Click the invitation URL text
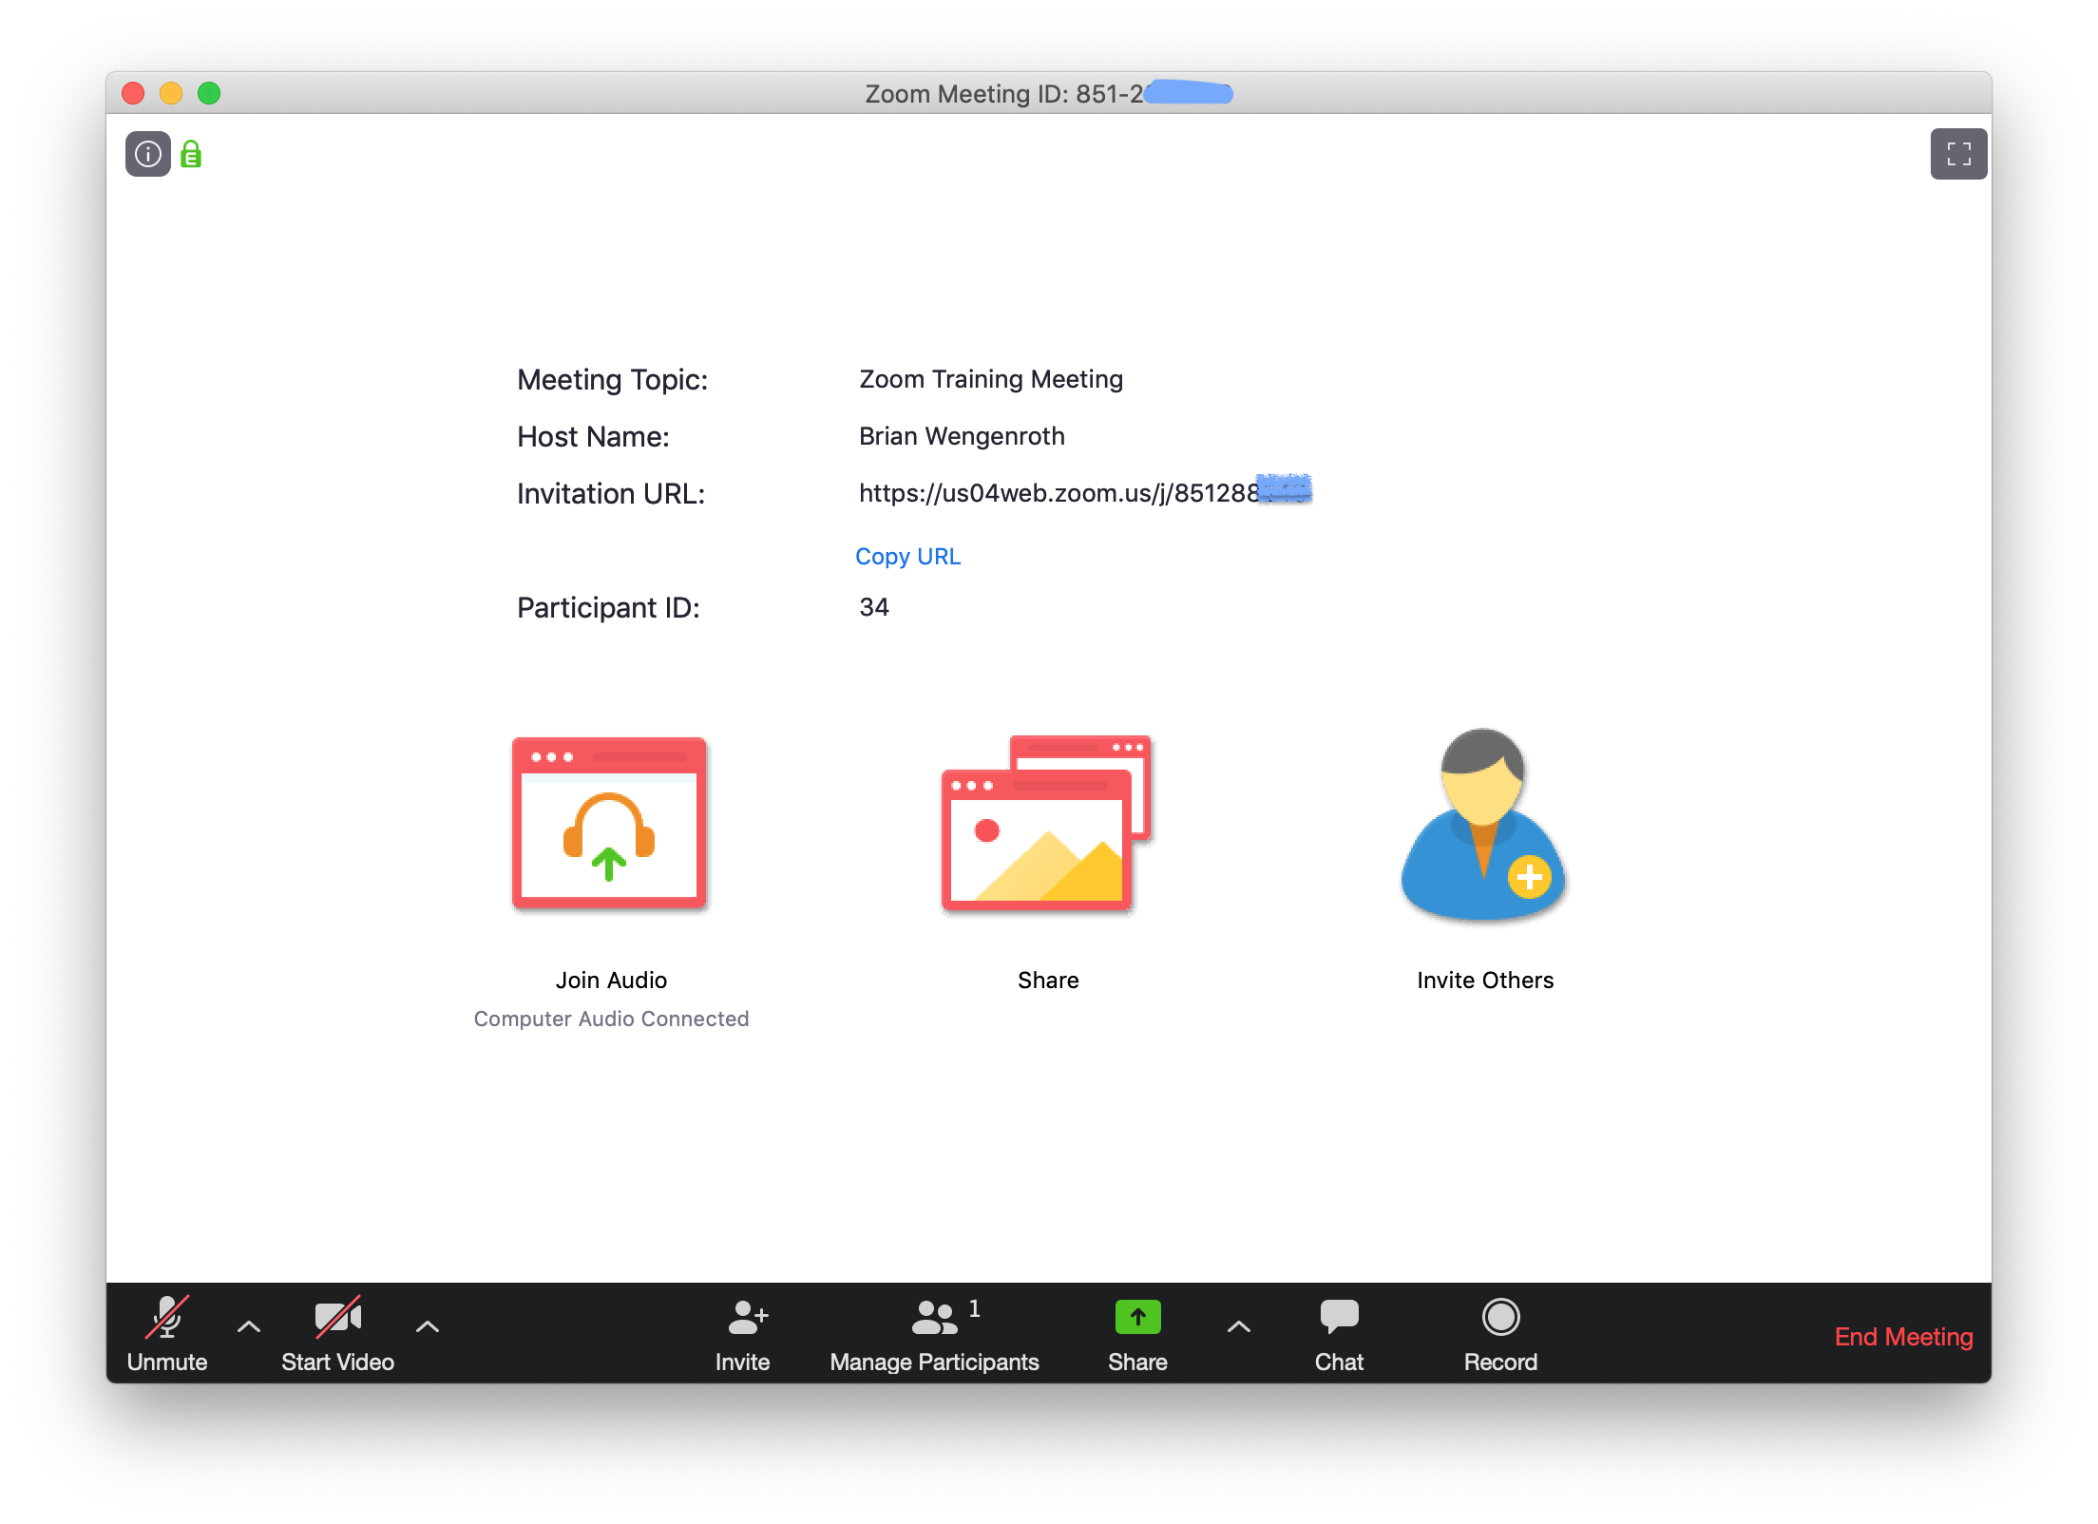 (1084, 492)
